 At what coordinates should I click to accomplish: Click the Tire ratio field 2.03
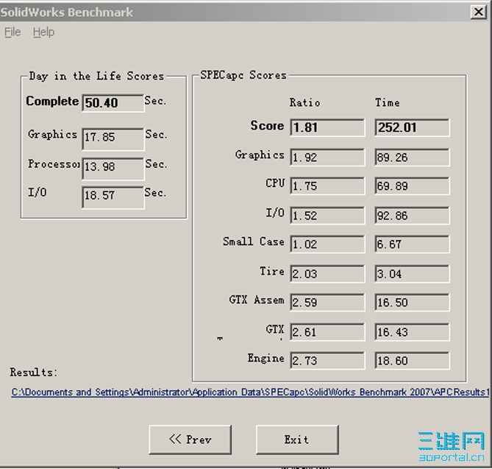[327, 274]
